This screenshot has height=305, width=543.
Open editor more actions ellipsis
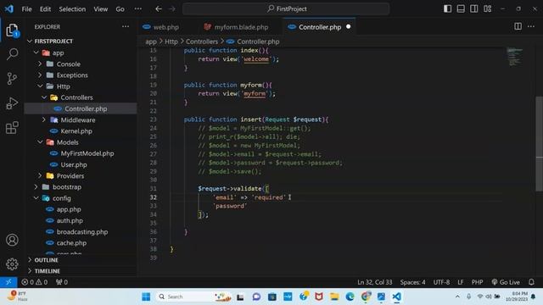[531, 26]
